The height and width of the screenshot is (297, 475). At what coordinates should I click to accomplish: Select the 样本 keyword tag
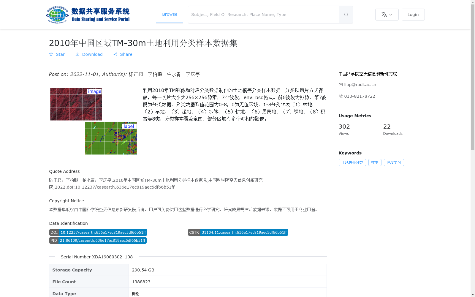point(375,162)
